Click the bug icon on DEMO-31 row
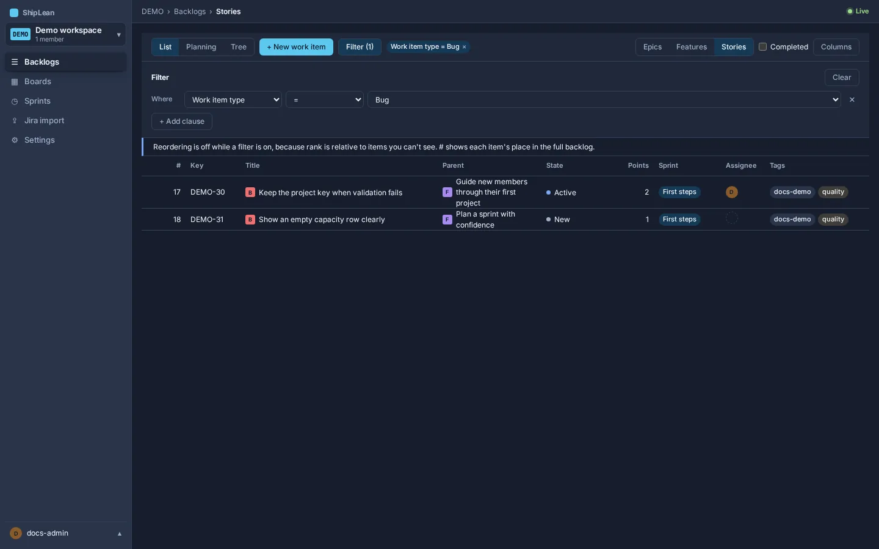The width and height of the screenshot is (879, 549). 250,220
